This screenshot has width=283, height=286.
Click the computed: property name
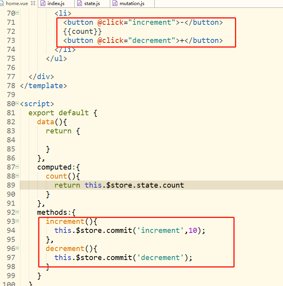pyautogui.click(x=56, y=167)
